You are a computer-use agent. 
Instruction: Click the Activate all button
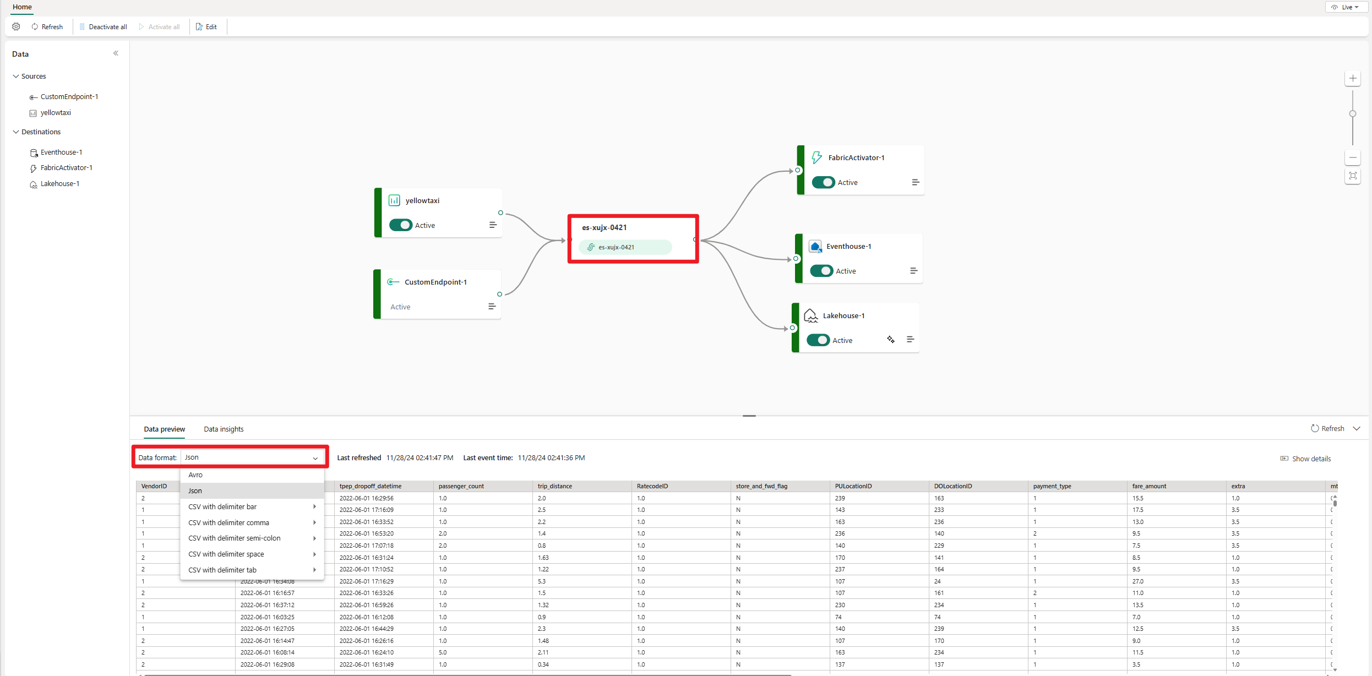tap(160, 26)
